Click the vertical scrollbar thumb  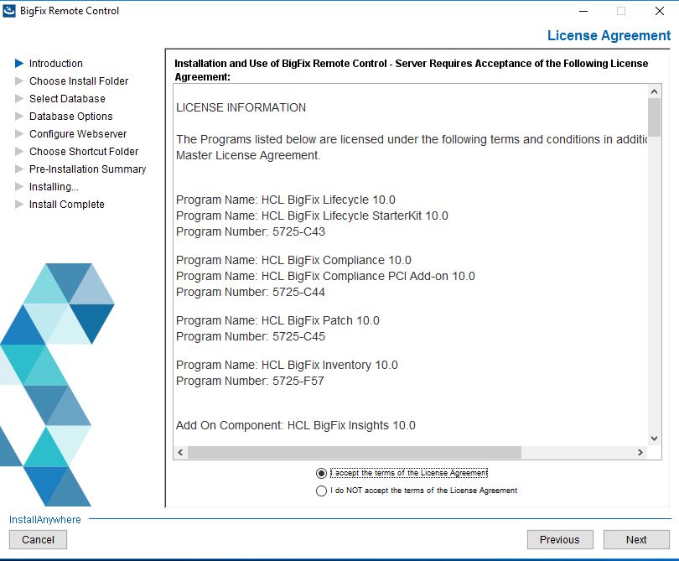654,117
